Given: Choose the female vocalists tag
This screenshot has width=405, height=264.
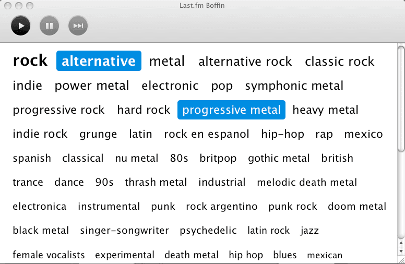Looking at the screenshot, I should pos(49,255).
